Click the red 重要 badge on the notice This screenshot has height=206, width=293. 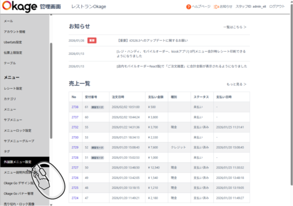[x=92, y=41]
